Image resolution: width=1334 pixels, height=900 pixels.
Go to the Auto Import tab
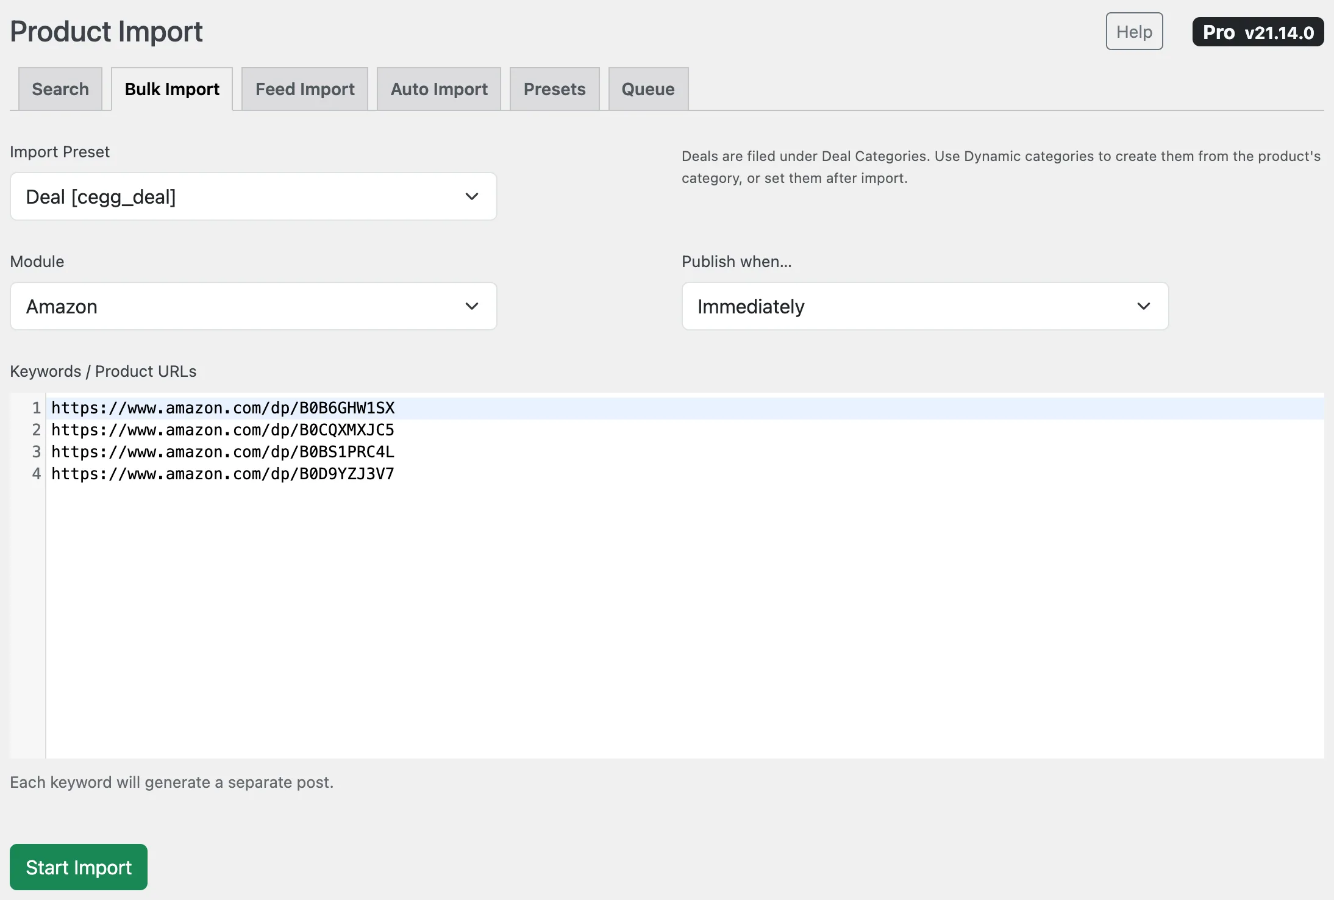click(x=439, y=89)
